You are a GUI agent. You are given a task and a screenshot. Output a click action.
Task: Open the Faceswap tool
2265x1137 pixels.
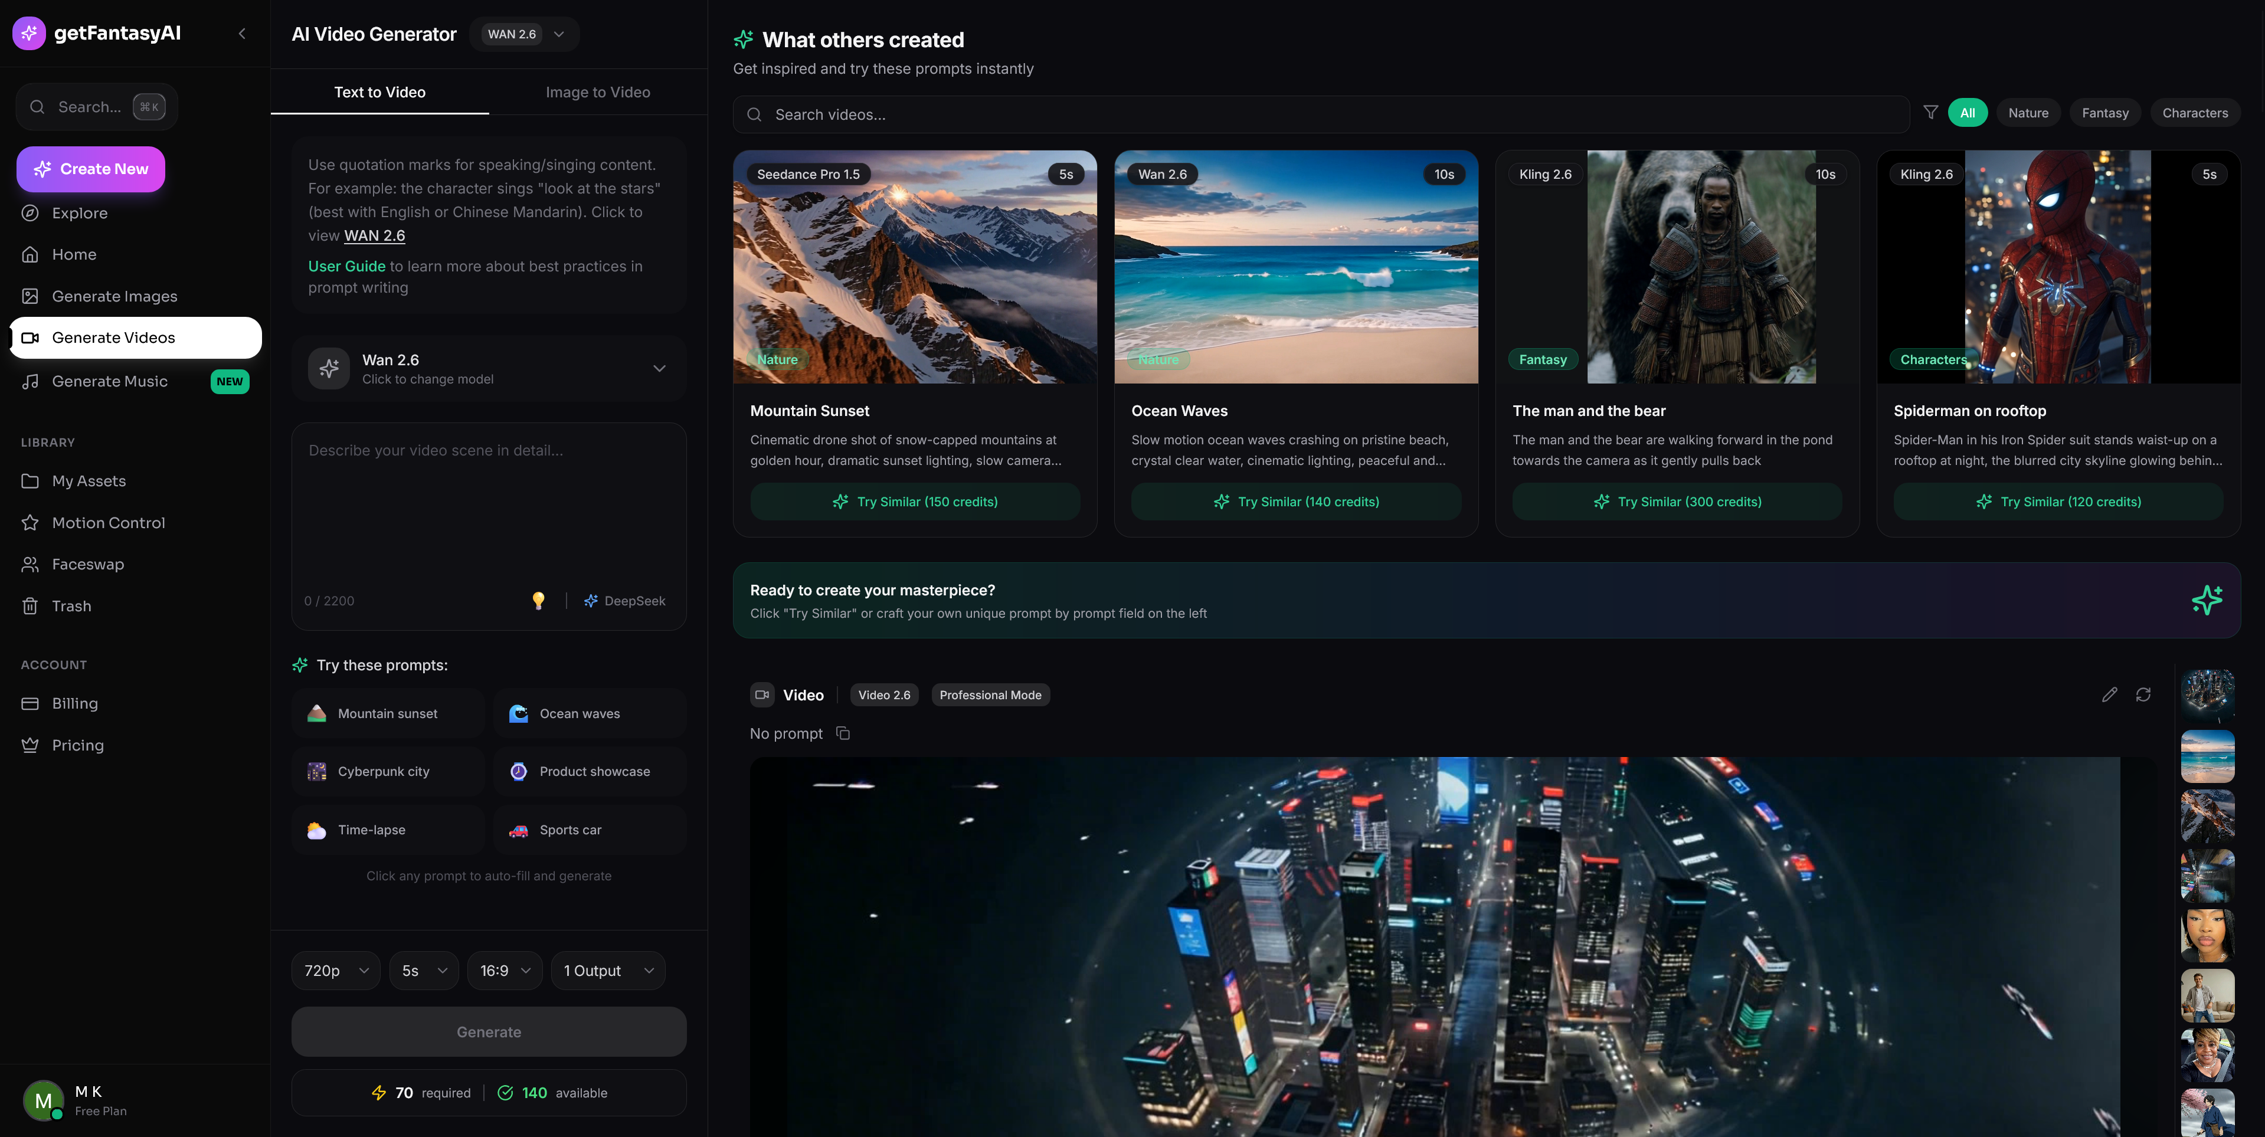(88, 563)
